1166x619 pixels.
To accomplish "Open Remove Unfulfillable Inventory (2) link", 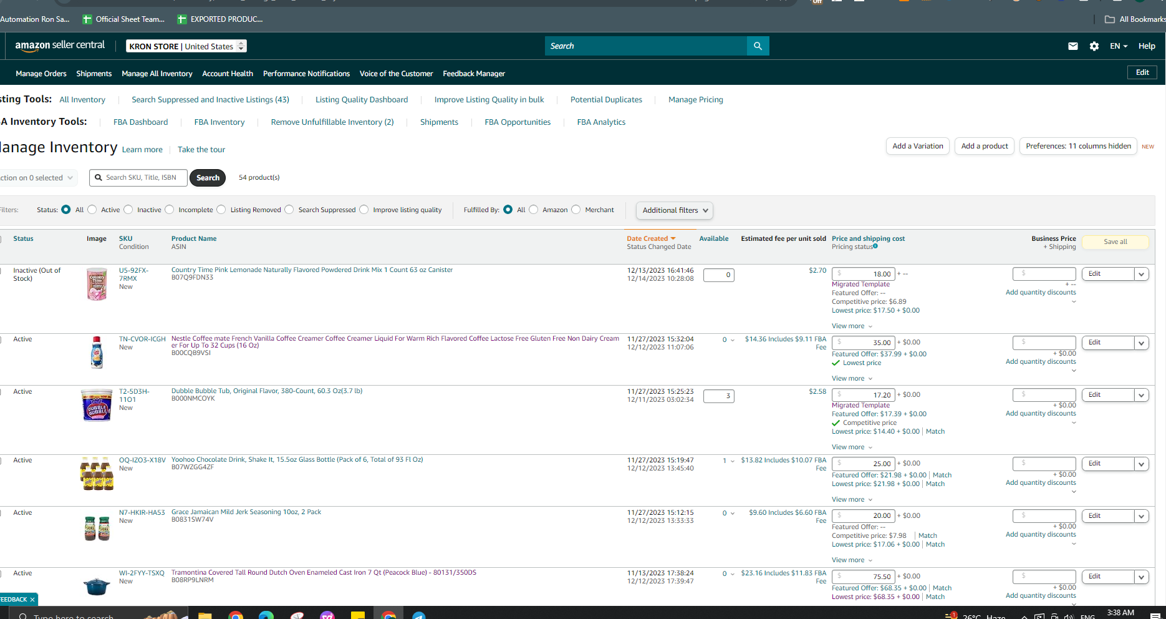I will [x=332, y=122].
